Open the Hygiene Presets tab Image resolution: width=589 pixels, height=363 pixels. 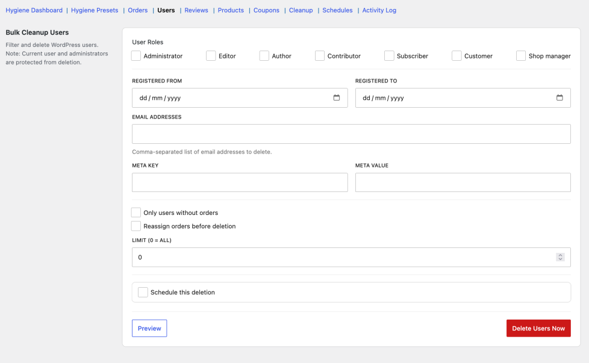click(95, 10)
